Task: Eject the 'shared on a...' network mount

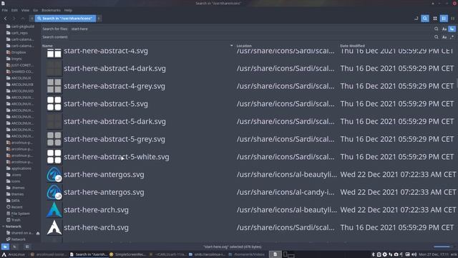Action: pos(38,233)
